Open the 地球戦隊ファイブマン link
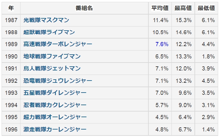This screenshot has width=221, height=139. [x=52, y=57]
